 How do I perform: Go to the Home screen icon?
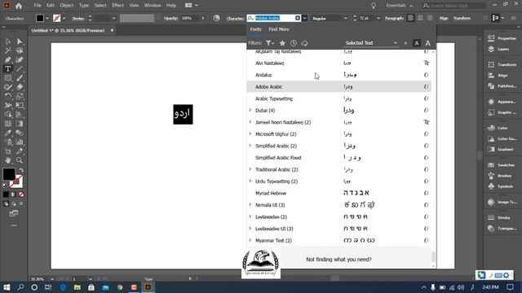[19, 6]
